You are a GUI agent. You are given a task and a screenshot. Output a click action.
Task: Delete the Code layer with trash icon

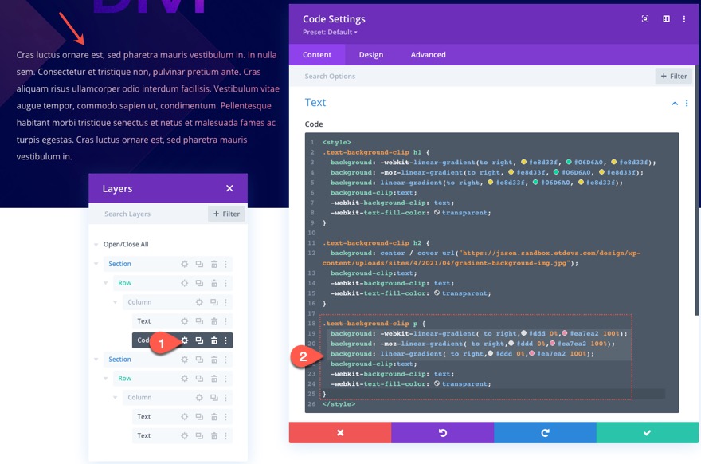[214, 340]
